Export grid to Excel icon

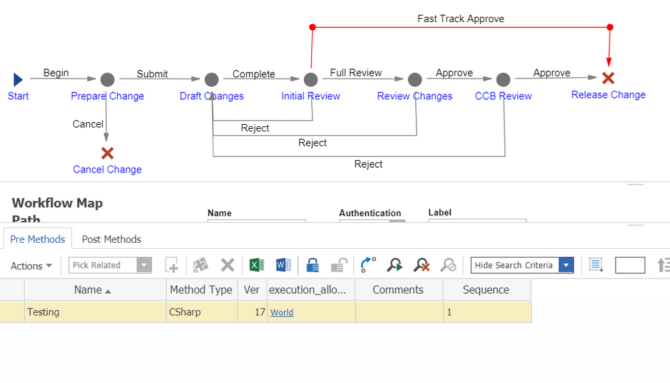[256, 265]
